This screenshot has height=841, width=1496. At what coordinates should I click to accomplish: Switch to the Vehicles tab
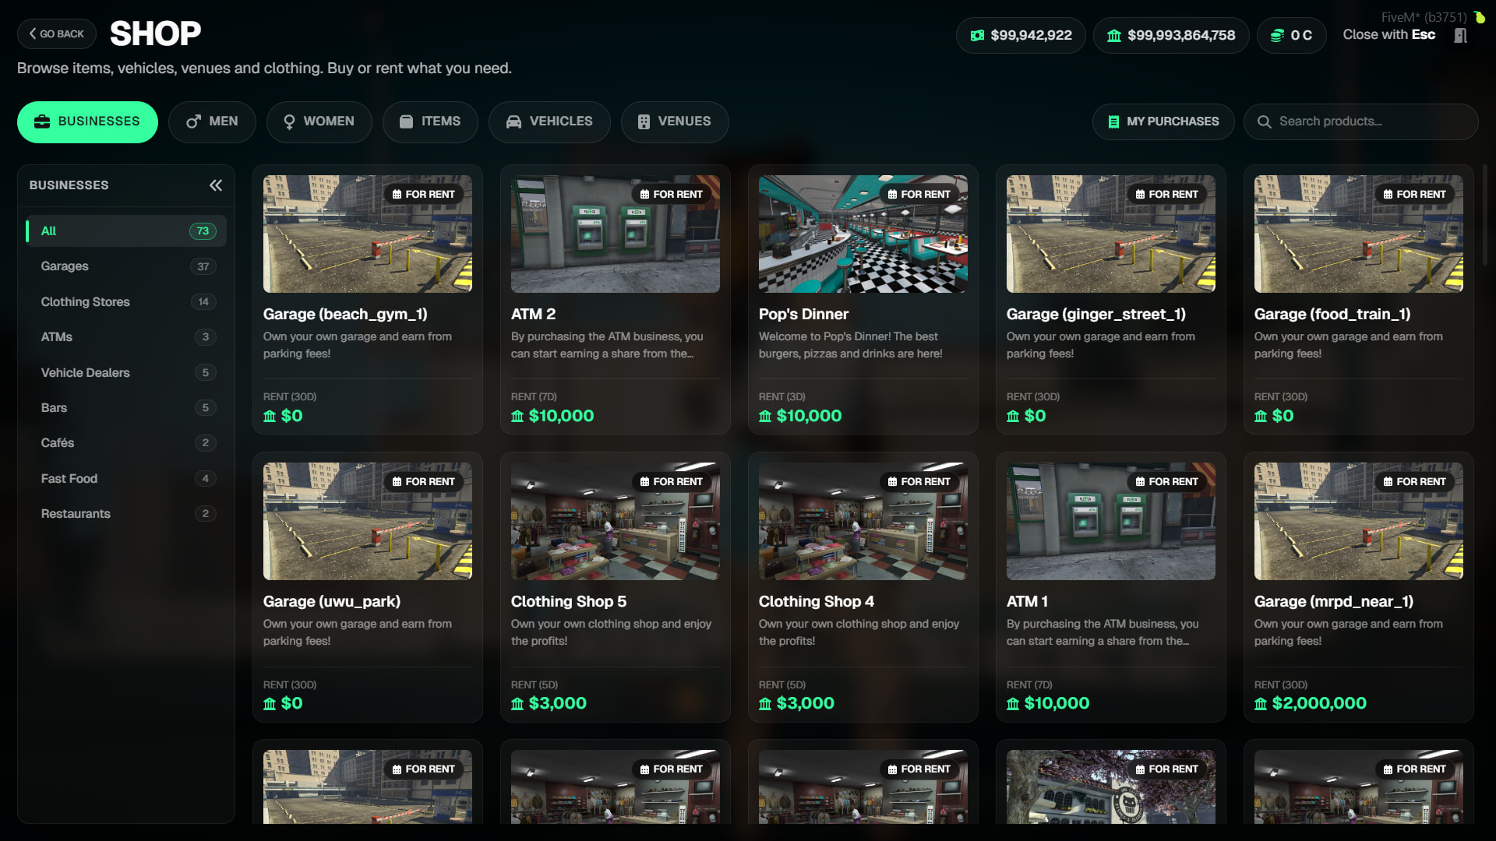(x=549, y=121)
